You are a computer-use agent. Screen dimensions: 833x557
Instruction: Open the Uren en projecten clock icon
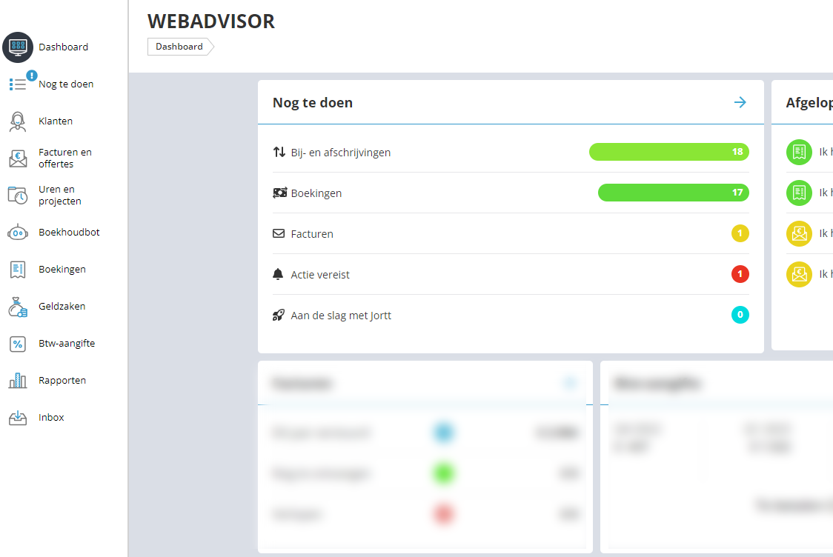coord(18,196)
